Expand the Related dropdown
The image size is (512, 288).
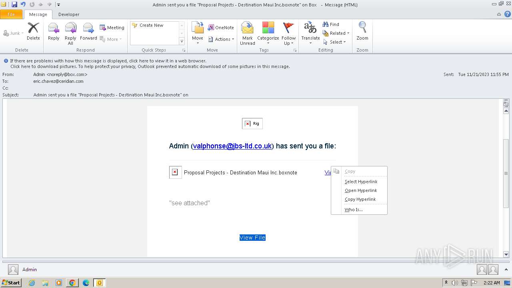[336, 33]
